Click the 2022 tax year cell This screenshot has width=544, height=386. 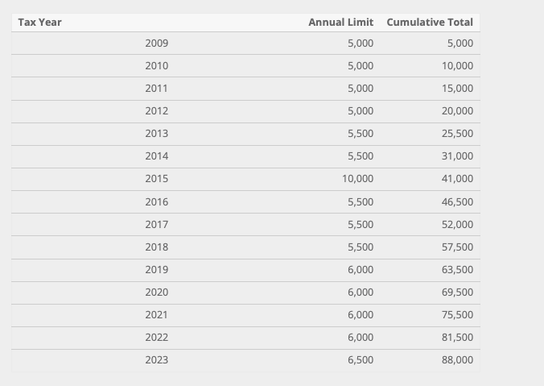157,337
